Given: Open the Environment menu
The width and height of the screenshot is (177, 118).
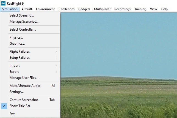Looking at the screenshot, I should pos(45,9).
